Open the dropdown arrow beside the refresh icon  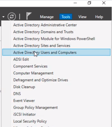4,17
